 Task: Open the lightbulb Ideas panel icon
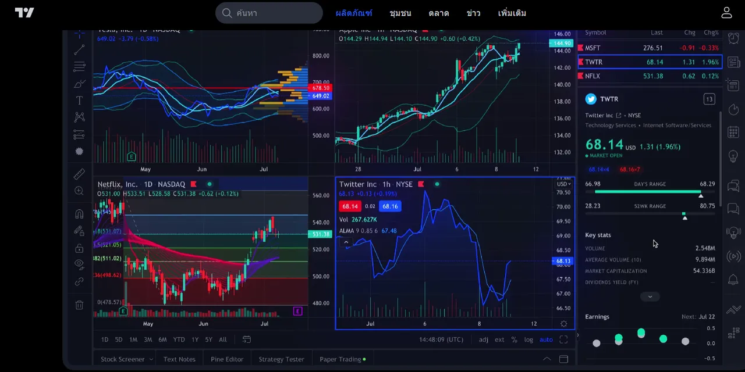pos(733,157)
